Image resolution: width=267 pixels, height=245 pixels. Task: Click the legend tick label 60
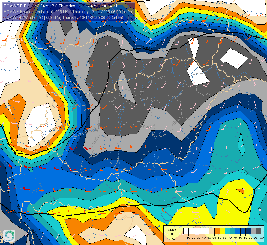coord(220,238)
